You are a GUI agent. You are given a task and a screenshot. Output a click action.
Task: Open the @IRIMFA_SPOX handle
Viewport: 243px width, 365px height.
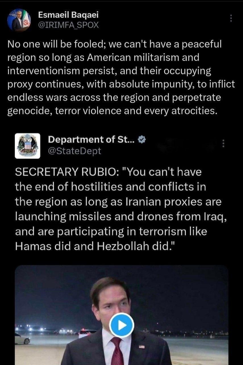tap(68, 25)
